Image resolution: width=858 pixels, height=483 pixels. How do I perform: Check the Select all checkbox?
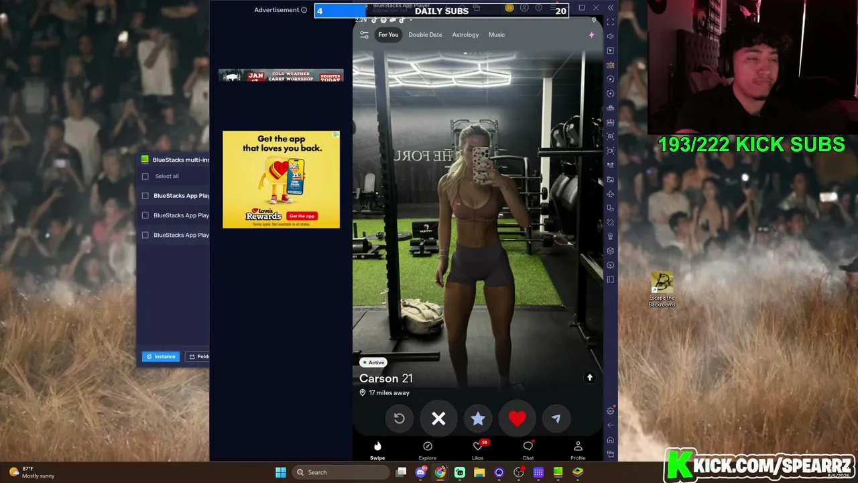click(x=145, y=176)
